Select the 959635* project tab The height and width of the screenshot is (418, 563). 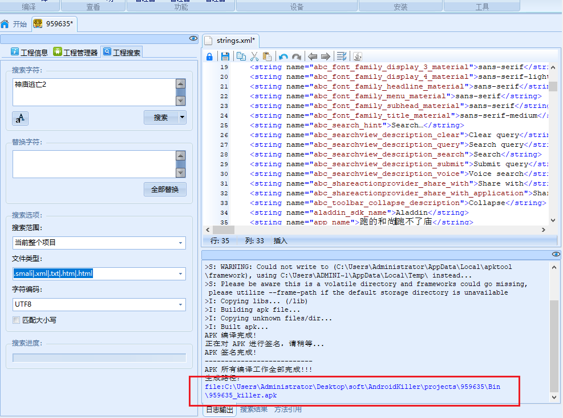pos(54,24)
